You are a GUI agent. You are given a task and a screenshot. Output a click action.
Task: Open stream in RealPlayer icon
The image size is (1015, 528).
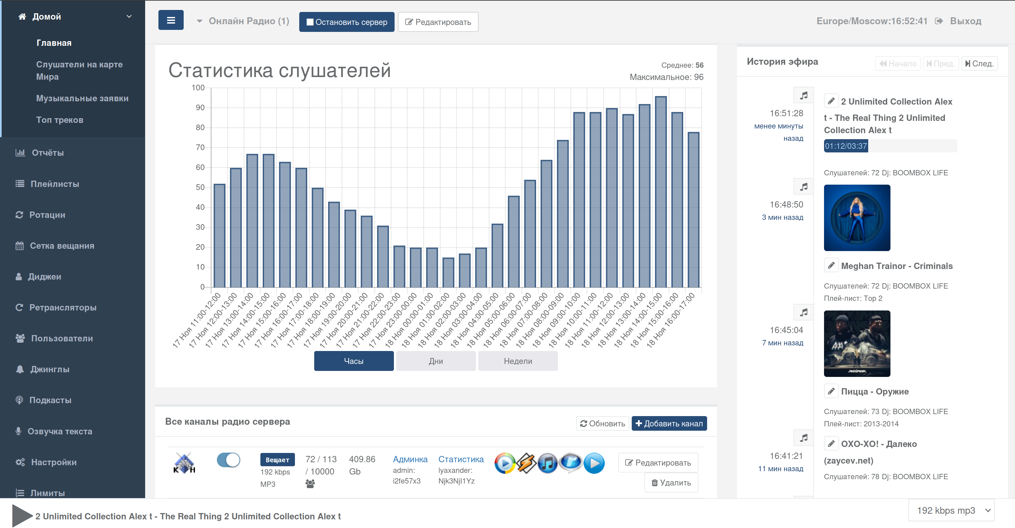(x=571, y=463)
